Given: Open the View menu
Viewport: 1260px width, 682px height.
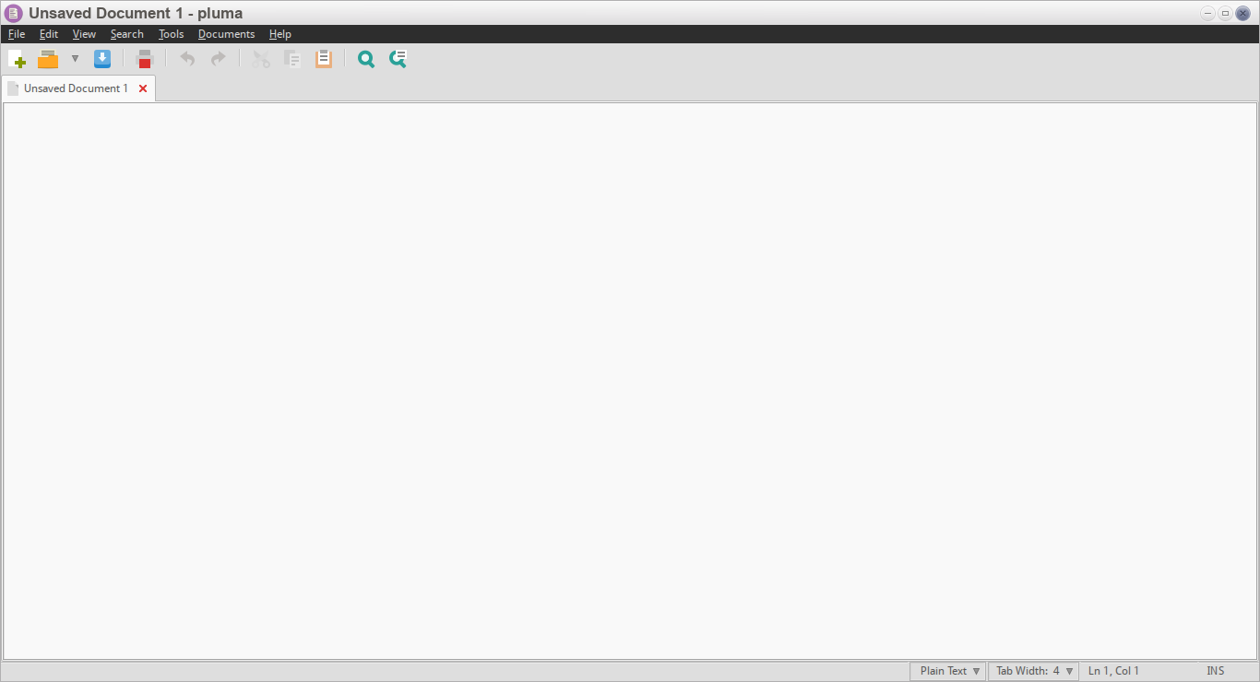Looking at the screenshot, I should [84, 34].
